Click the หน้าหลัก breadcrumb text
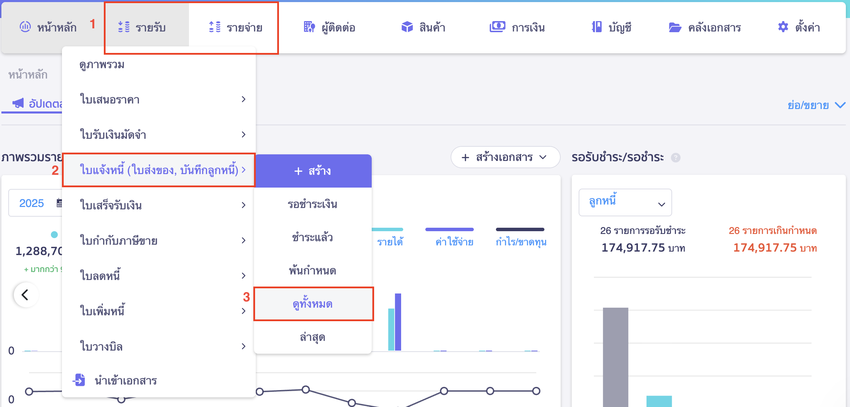Image resolution: width=850 pixels, height=407 pixels. 28,74
